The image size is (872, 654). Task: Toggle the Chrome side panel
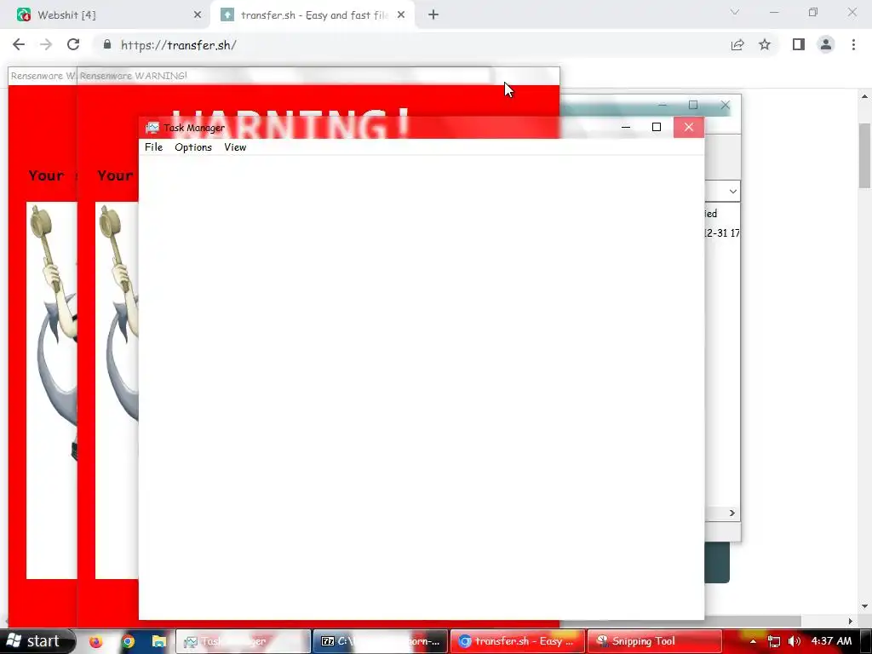point(799,44)
